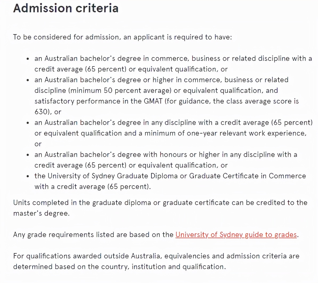Click the "Admission criteria" heading
Image resolution: width=318 pixels, height=283 pixels.
66,8
